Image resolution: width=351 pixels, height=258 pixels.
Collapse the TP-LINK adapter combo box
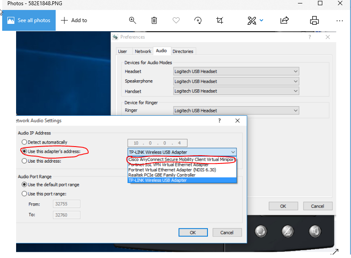(182, 152)
